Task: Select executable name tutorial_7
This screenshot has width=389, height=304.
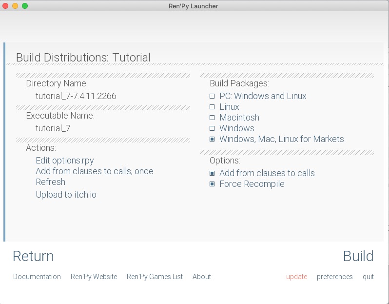Action: tap(53, 128)
